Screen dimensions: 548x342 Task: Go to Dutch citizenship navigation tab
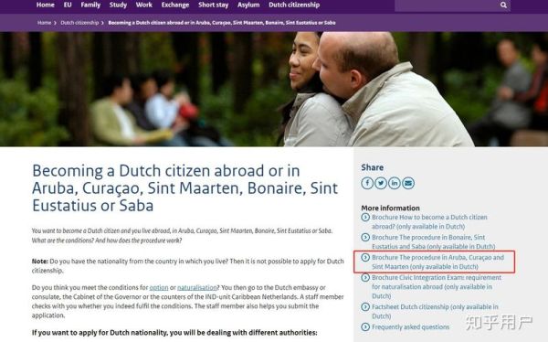(294, 5)
